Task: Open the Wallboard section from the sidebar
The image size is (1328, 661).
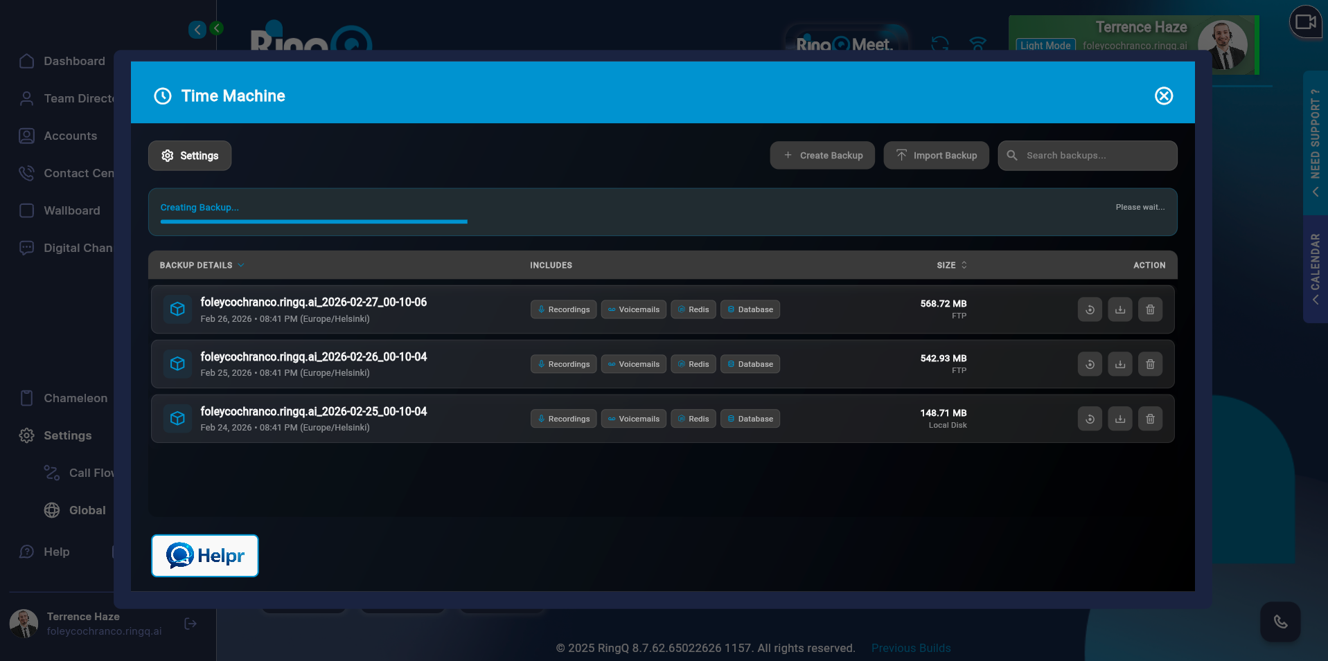Action: pos(71,210)
